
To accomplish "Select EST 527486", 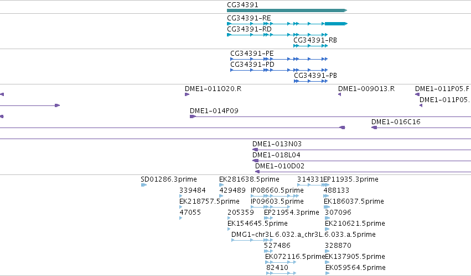I will click(277, 246).
